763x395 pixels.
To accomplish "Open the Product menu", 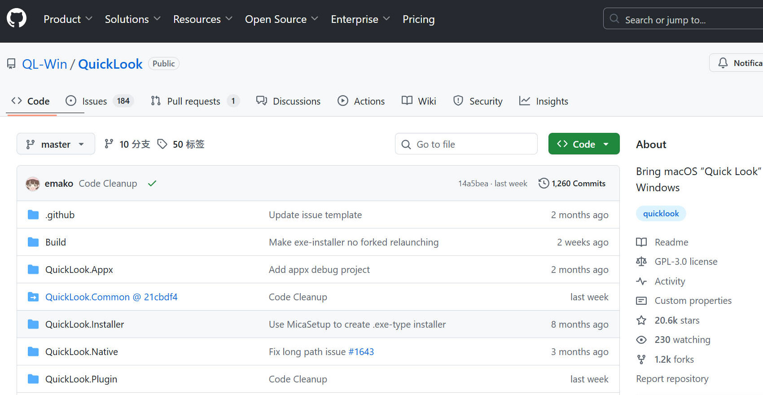I will tap(68, 19).
